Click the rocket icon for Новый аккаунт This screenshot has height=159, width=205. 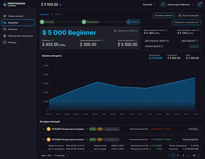click(x=5, y=16)
